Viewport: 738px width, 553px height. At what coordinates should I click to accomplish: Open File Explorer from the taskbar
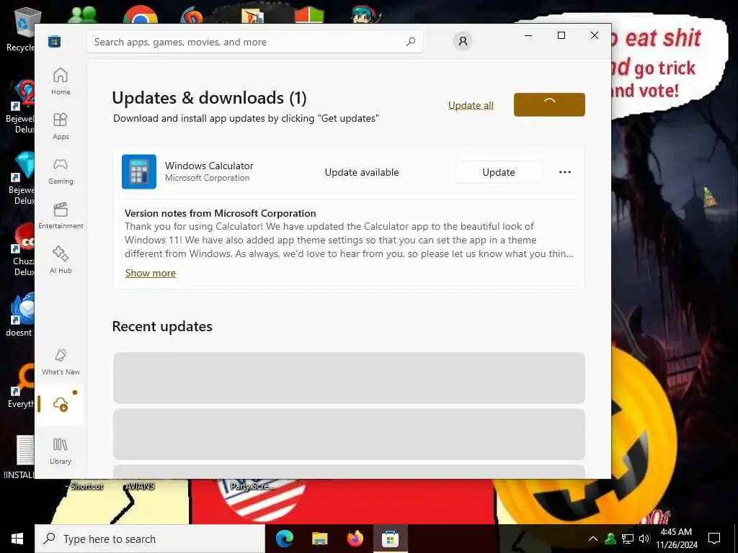pos(319,539)
